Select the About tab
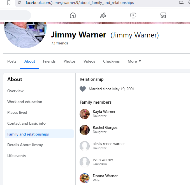 30,61
